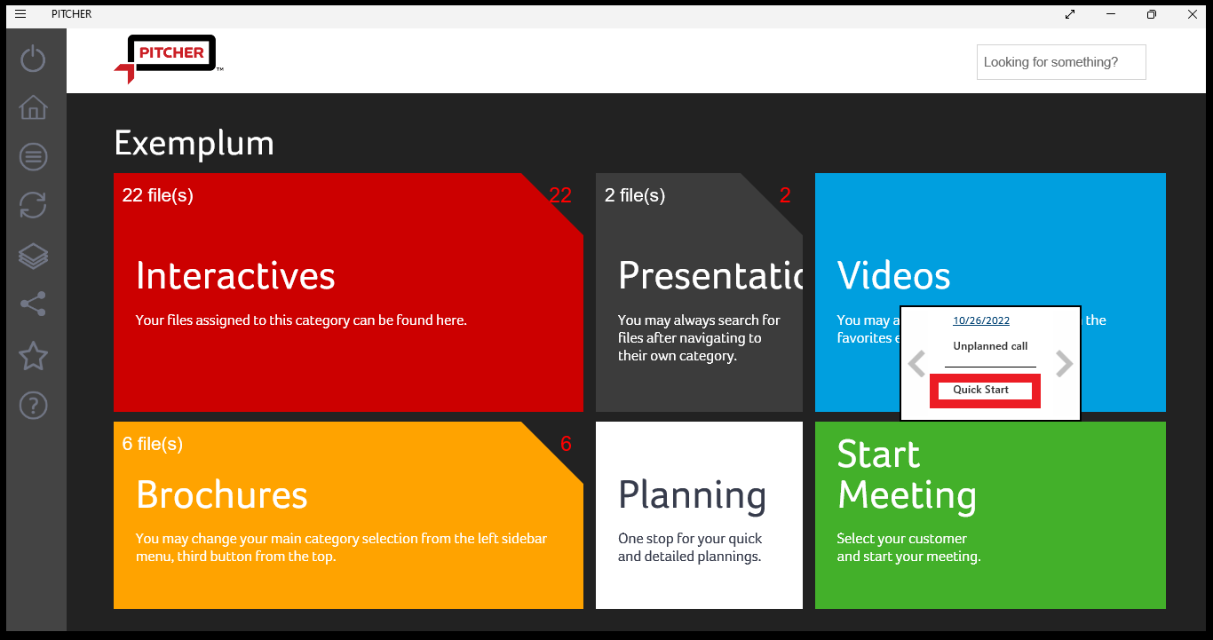Open the Presentations tile
This screenshot has width=1213, height=640.
[x=699, y=292]
